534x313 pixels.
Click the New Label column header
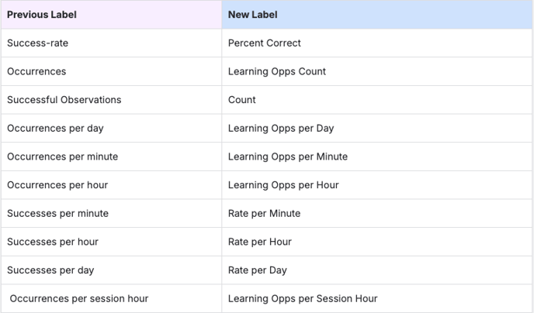coord(253,15)
